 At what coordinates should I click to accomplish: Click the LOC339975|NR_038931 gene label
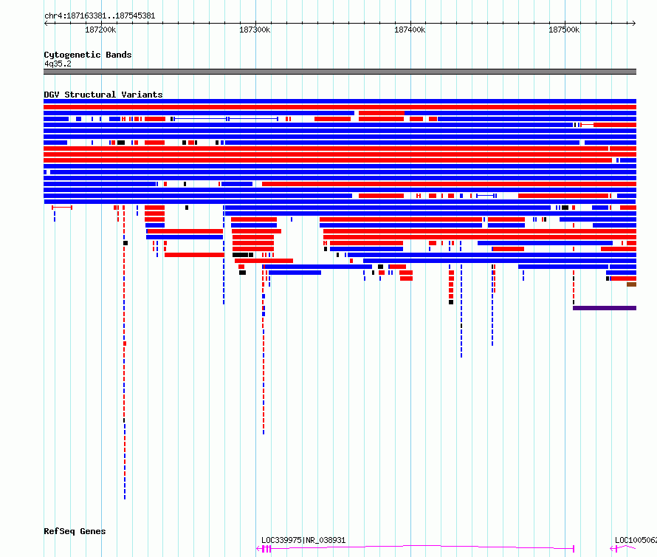click(x=303, y=540)
